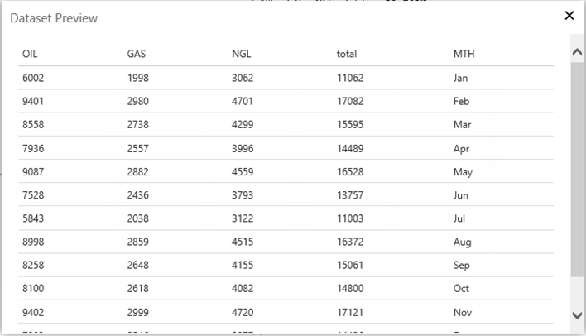The width and height of the screenshot is (586, 336).
Task: Click total value 16528 in May row
Action: 350,172
